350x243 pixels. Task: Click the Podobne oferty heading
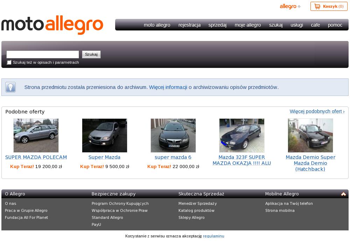[25, 112]
